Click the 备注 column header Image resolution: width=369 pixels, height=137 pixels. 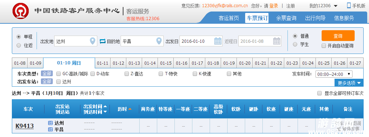coord(348,109)
